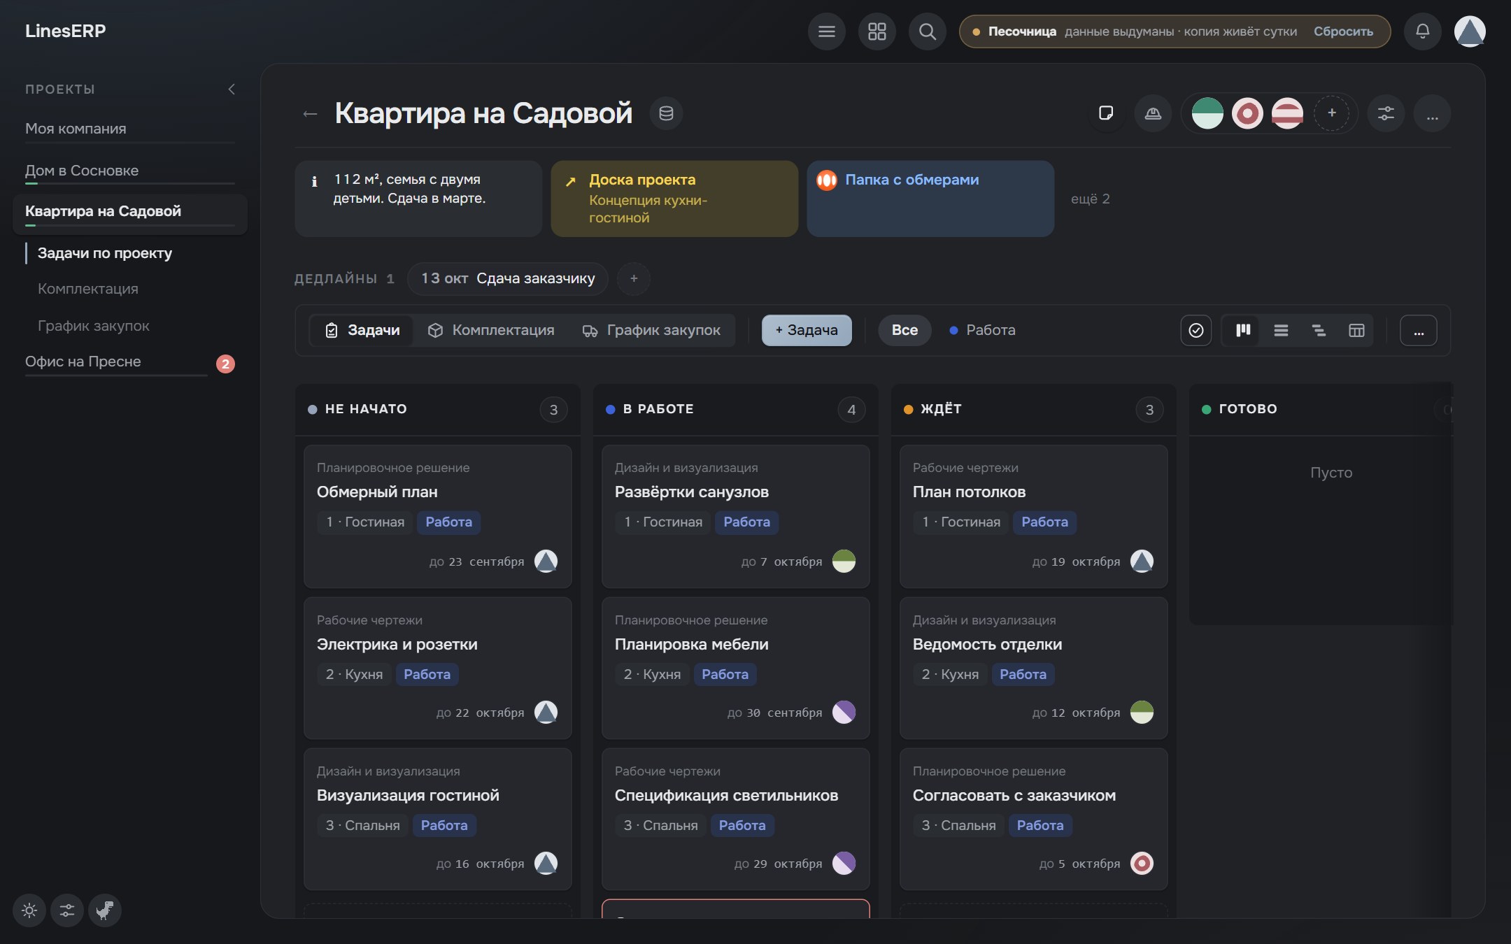The image size is (1511, 944).
Task: Click the database icon beside project title
Action: tap(666, 113)
